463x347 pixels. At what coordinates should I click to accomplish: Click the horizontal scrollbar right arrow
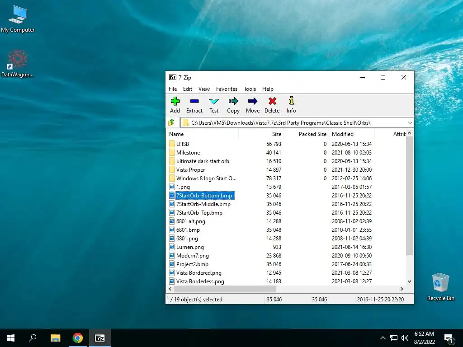tap(402, 289)
